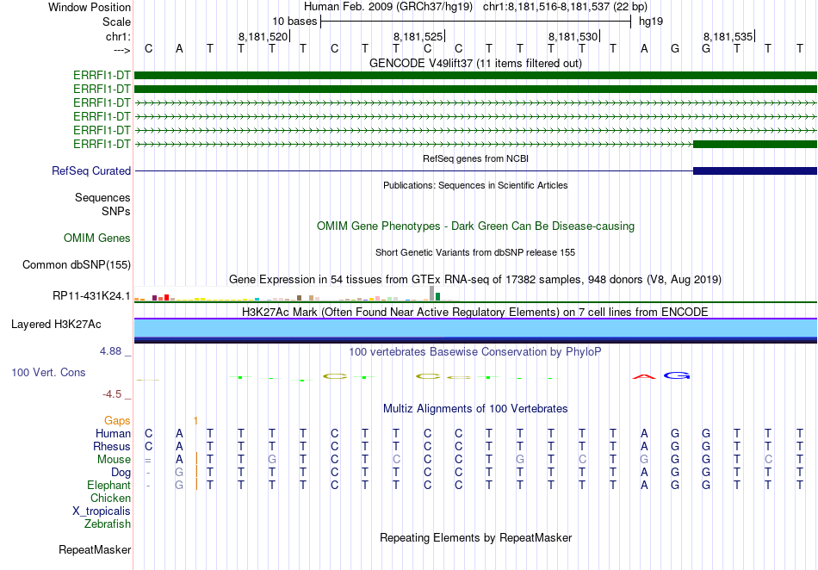The height and width of the screenshot is (570, 818).
Task: Click the Chicken species label
Action: 110,498
